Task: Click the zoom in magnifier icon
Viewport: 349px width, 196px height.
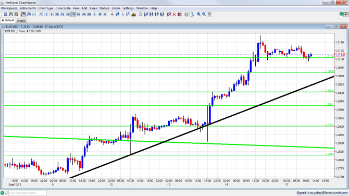Action: pyautogui.click(x=198, y=14)
